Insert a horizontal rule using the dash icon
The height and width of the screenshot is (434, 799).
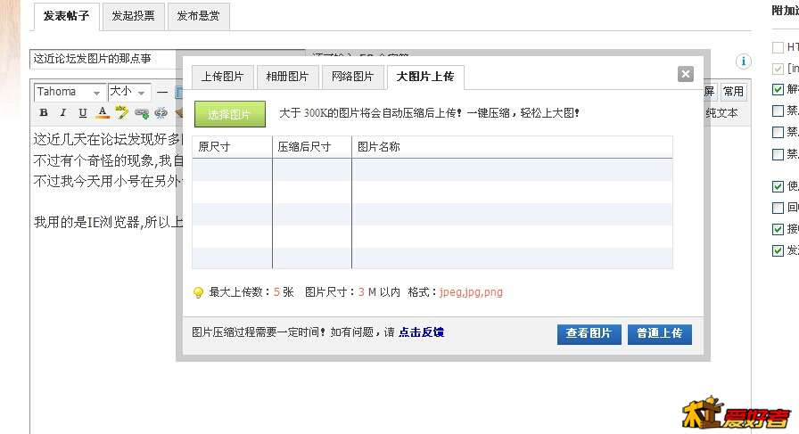click(x=162, y=92)
